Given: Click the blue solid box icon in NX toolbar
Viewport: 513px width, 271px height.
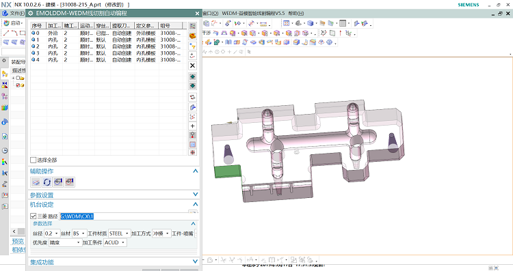Looking at the screenshot, I should click(x=310, y=23).
